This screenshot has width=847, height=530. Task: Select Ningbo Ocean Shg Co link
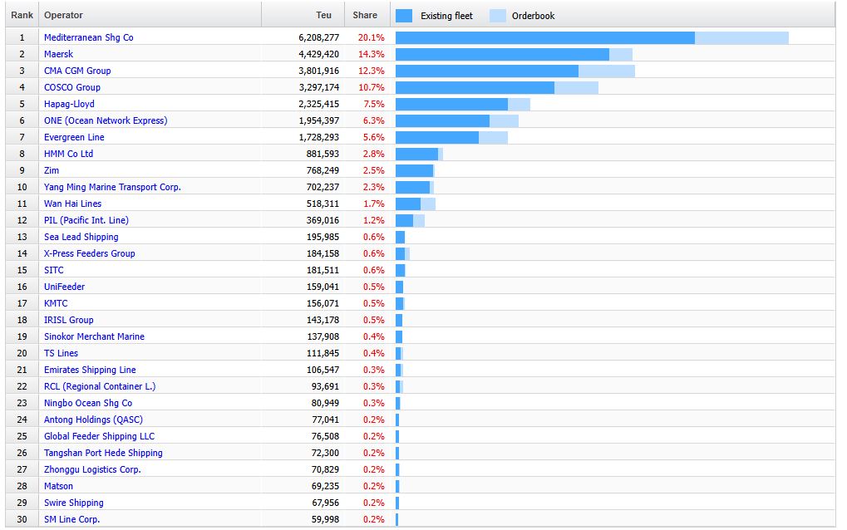point(88,403)
